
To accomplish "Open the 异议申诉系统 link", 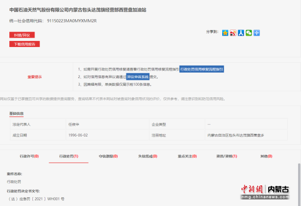I will coord(137,77).
